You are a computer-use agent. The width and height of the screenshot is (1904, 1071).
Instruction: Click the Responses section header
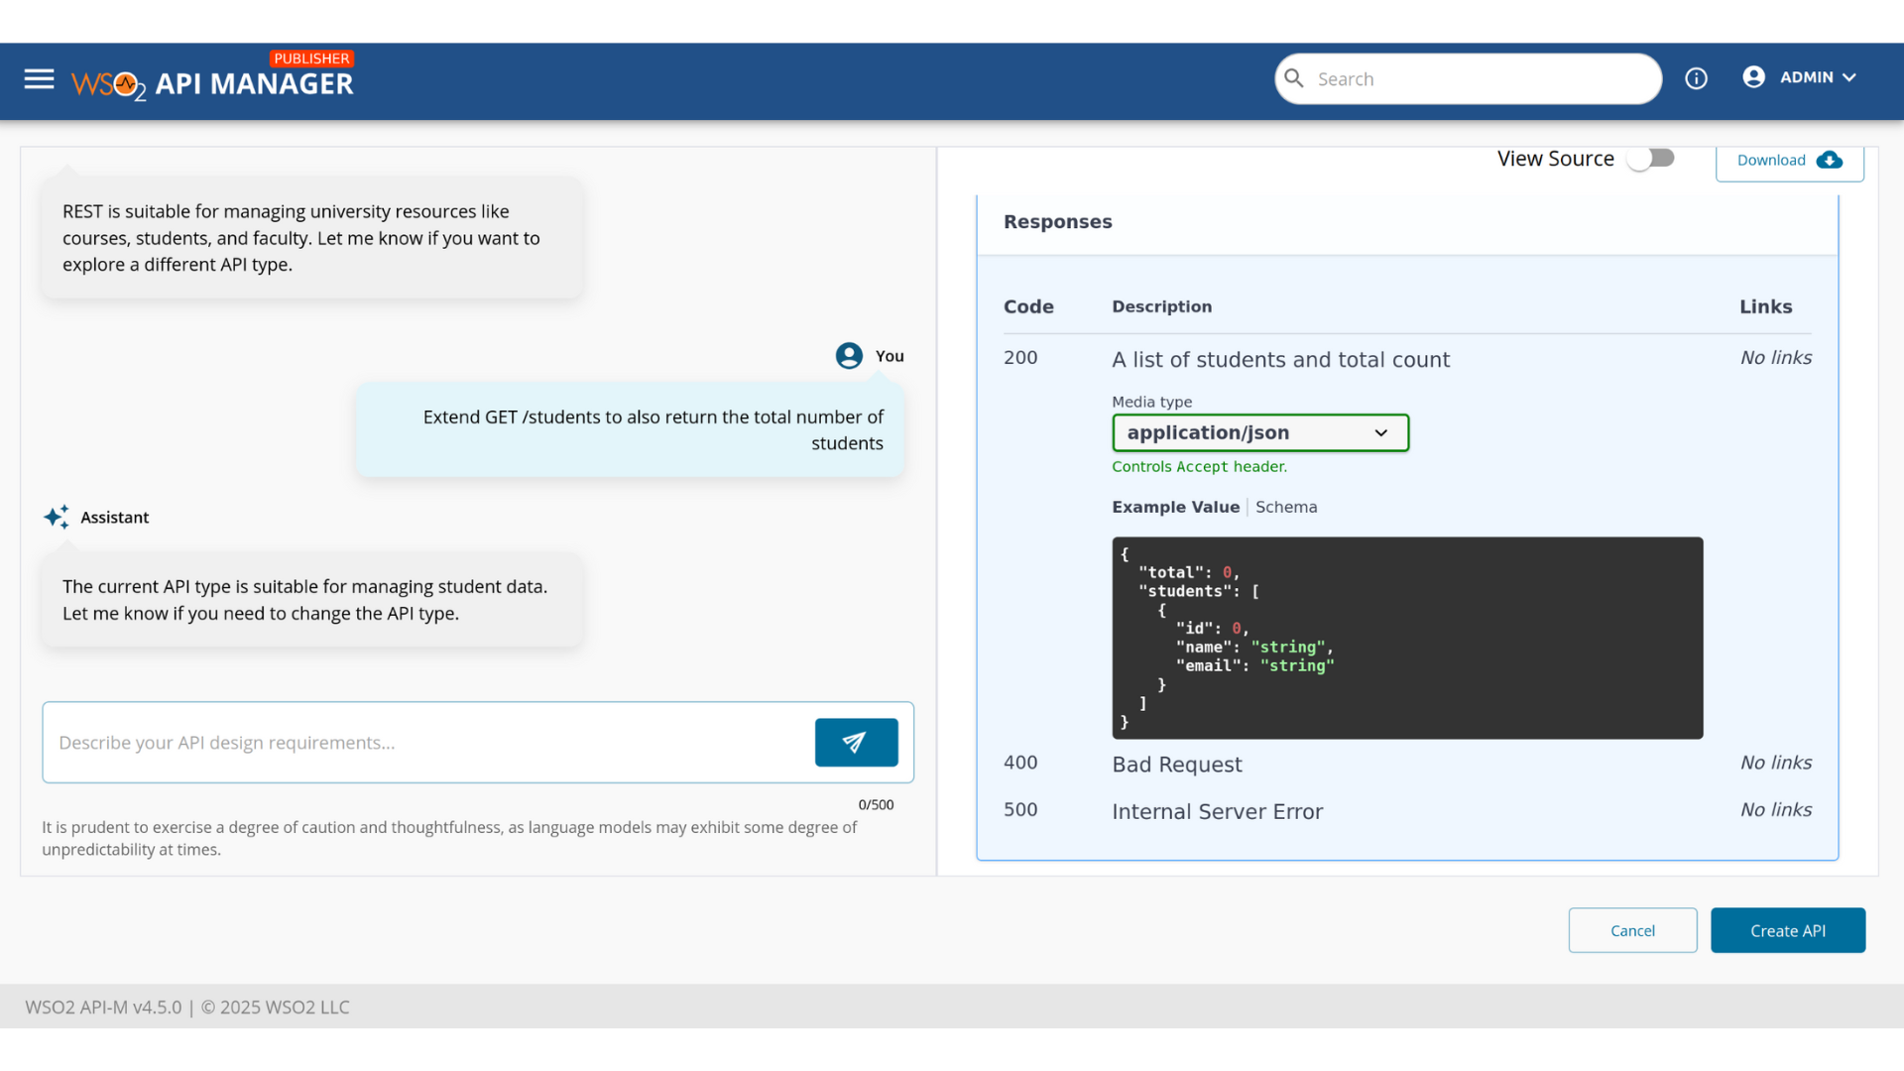click(x=1058, y=222)
